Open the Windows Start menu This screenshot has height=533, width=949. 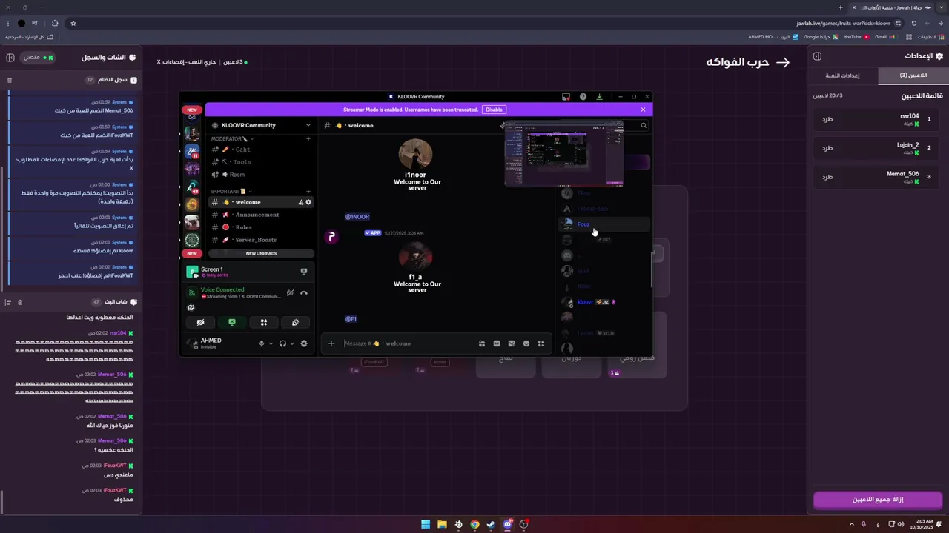[x=426, y=524]
